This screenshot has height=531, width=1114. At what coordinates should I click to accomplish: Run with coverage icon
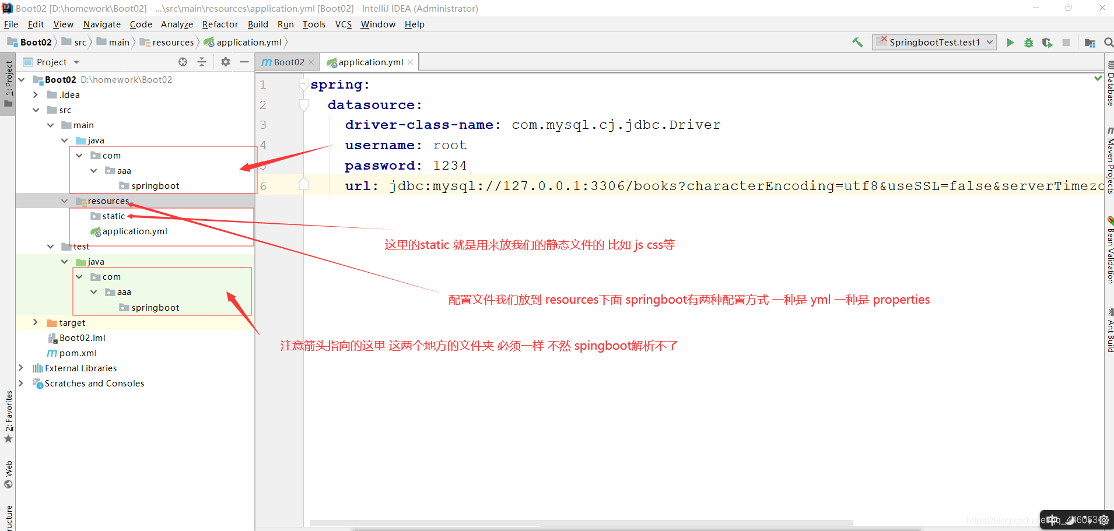coord(1048,43)
